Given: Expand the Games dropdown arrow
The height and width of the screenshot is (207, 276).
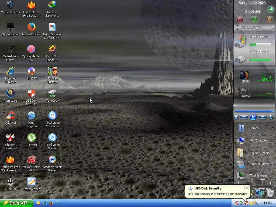Looking at the screenshot, I should 273,128.
